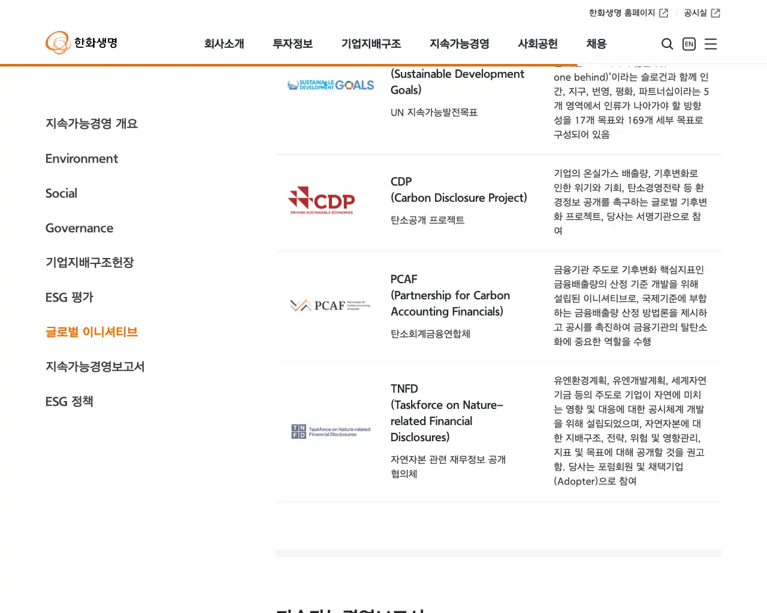The image size is (767, 613).
Task: Click the highlighted 글로벌 이니셔티브 item
Action: pos(91,332)
